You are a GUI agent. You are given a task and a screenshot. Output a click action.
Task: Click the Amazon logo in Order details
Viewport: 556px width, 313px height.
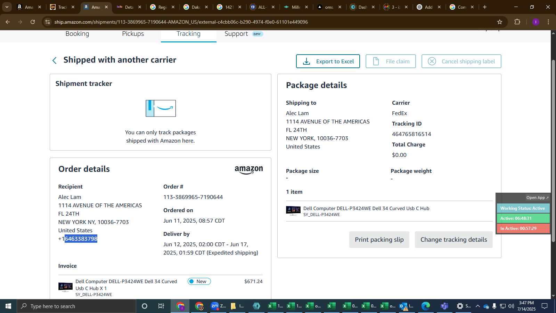point(249,170)
